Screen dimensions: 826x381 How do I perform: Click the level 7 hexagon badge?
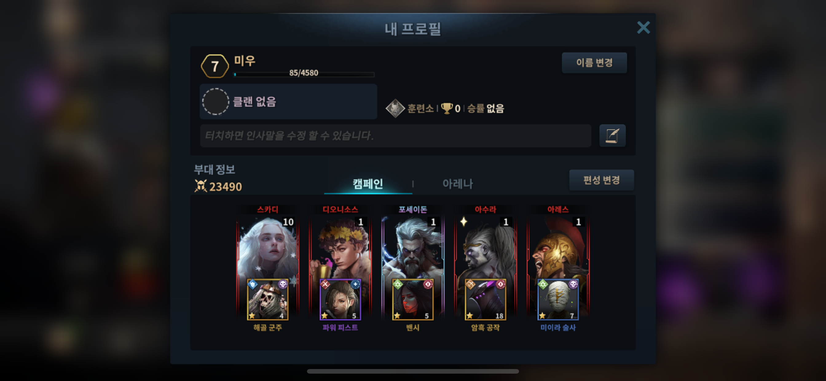pos(215,66)
